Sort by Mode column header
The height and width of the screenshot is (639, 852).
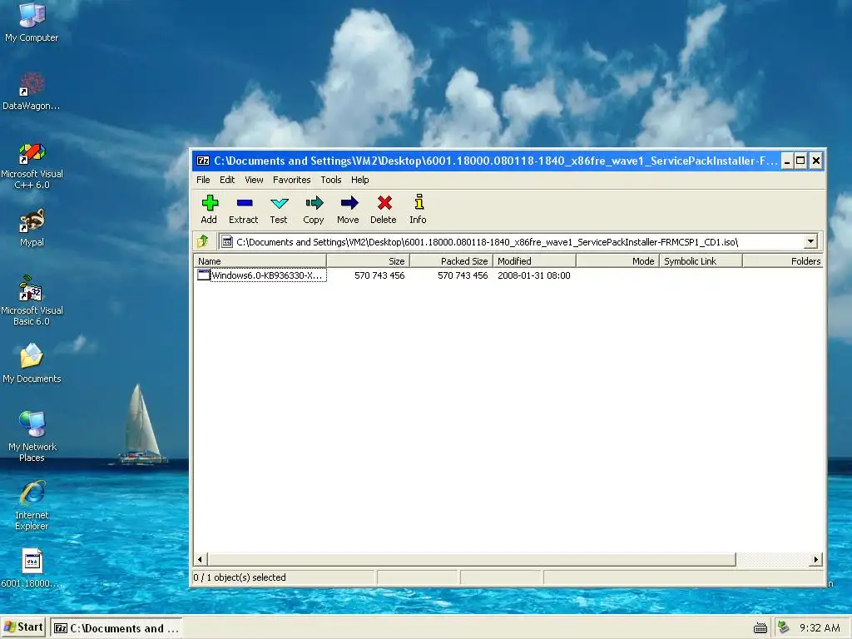point(617,261)
